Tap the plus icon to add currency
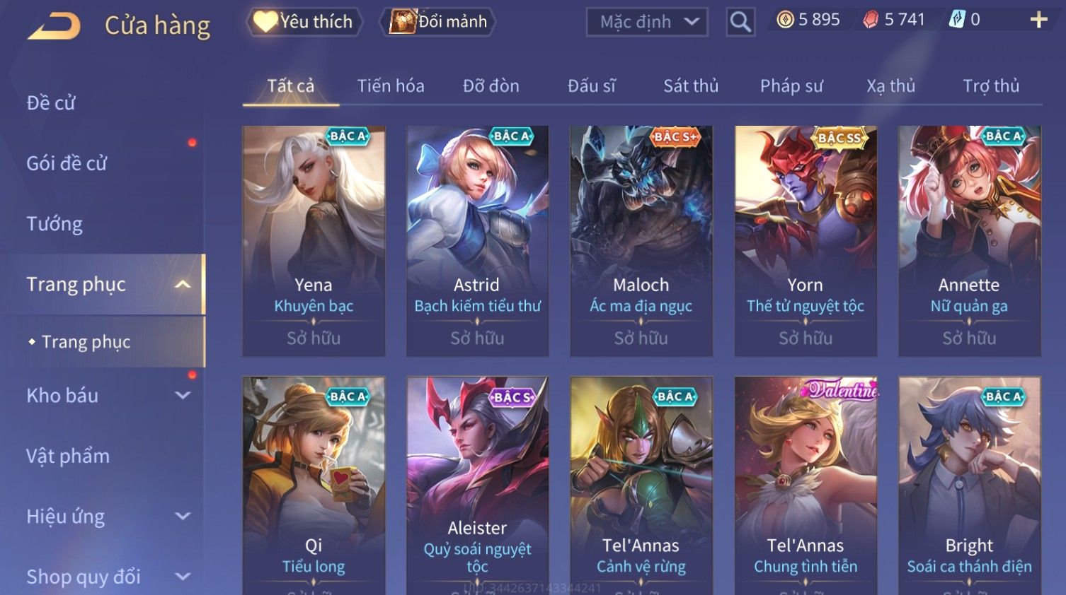 (x=1038, y=20)
